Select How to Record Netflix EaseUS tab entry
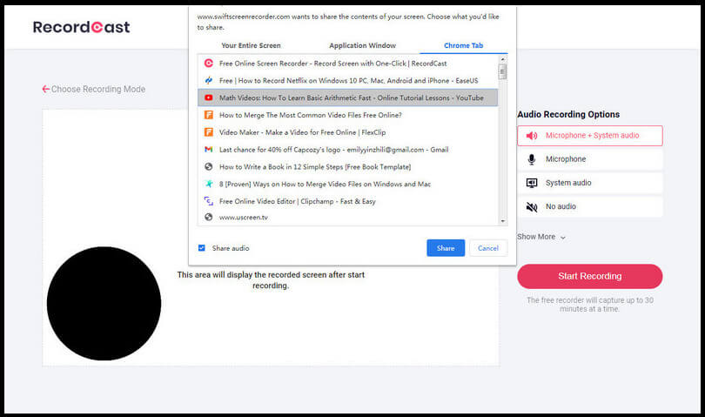 tap(348, 80)
